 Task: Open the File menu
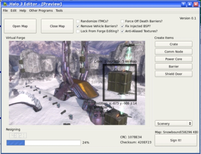point(5,10)
